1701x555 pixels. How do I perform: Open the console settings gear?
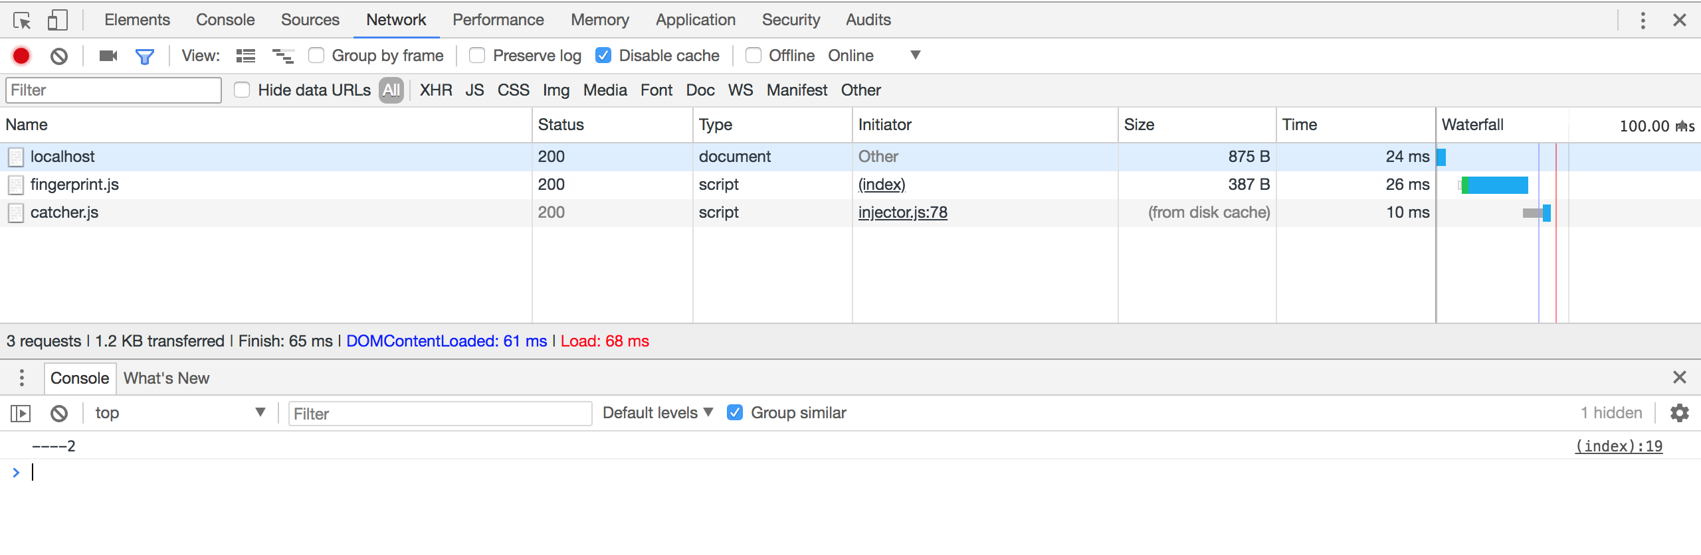coord(1679,413)
